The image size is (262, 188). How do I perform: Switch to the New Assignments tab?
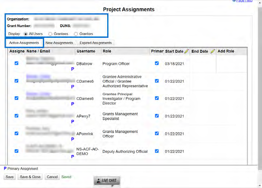[59, 43]
